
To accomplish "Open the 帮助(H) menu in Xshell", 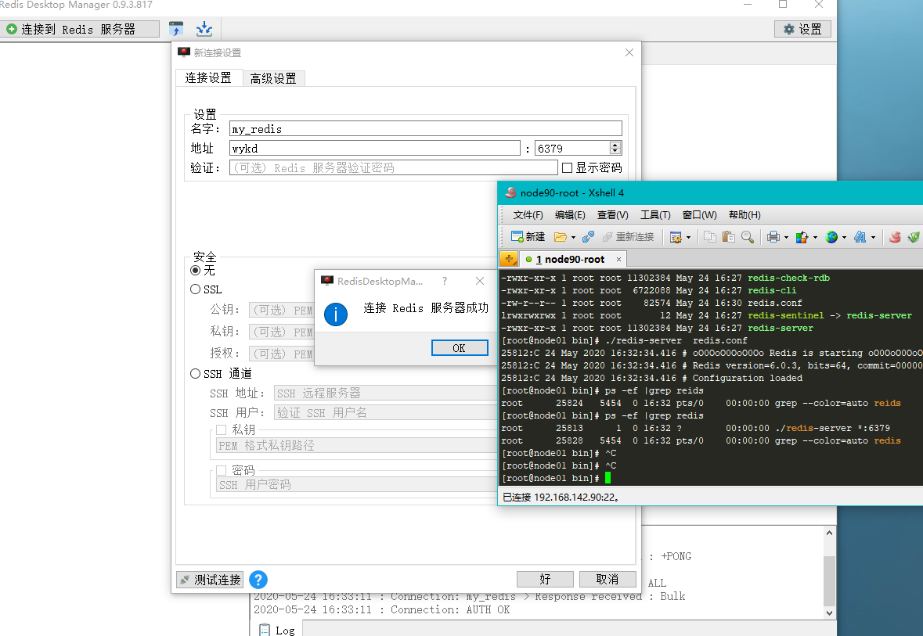I will 745,215.
